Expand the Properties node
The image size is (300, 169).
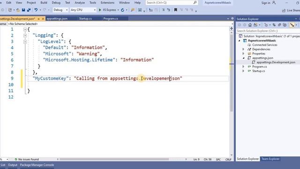pyautogui.click(x=243, y=54)
